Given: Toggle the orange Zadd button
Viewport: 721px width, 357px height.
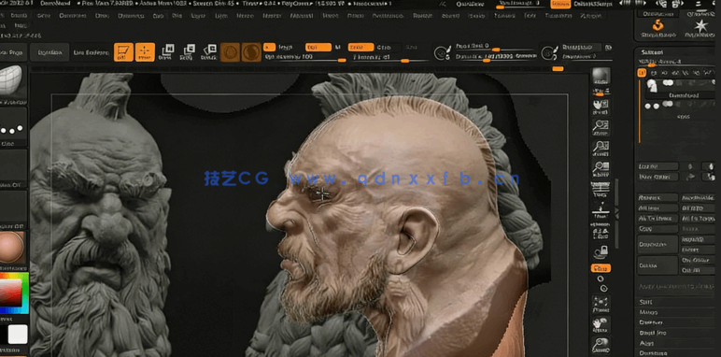Looking at the screenshot, I should click(x=360, y=47).
